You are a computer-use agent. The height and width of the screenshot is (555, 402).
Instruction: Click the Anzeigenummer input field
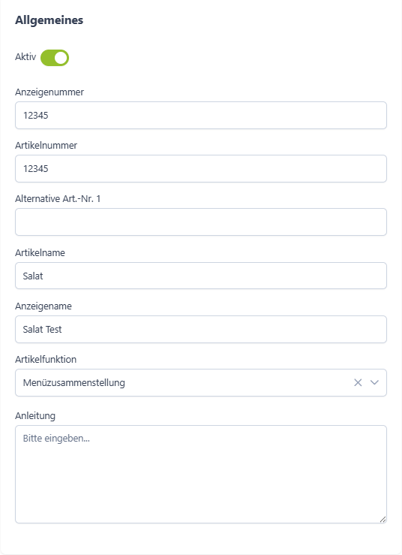point(201,116)
